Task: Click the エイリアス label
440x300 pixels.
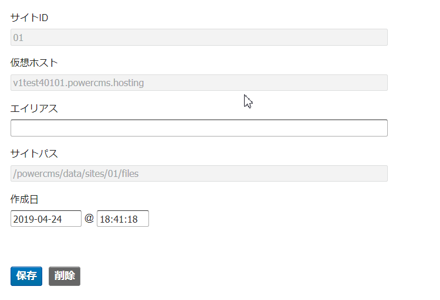Action: [x=34, y=108]
